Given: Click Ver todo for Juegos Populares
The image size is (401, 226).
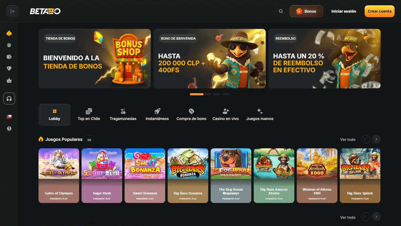Looking at the screenshot, I should (348, 140).
